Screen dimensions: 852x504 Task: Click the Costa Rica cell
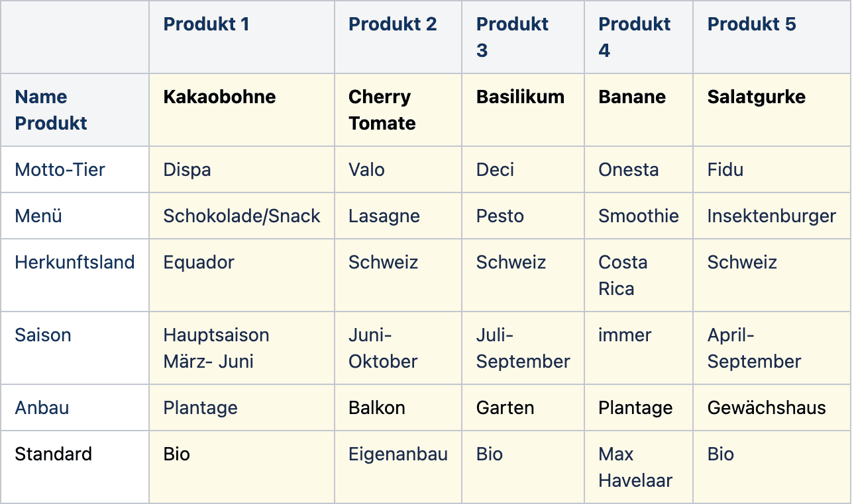coord(639,275)
